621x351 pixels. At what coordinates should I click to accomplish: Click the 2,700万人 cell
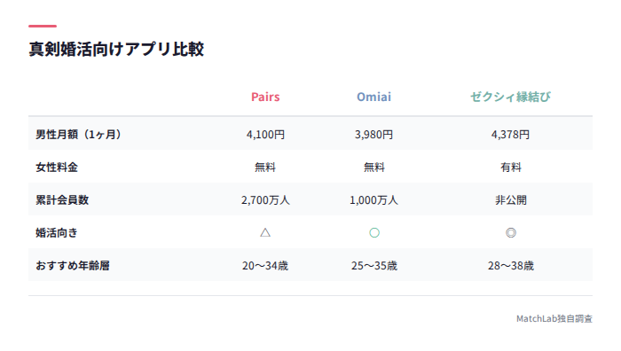coord(265,200)
